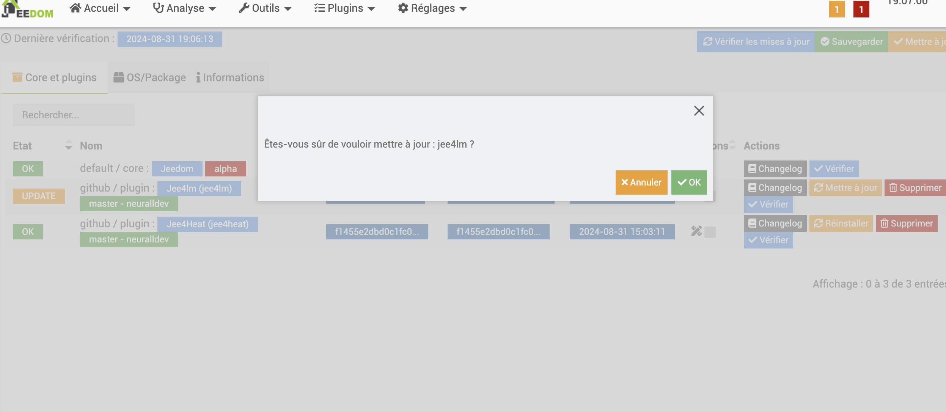This screenshot has height=412, width=946.
Task: Confirm the update with green OK
Action: pyautogui.click(x=689, y=182)
